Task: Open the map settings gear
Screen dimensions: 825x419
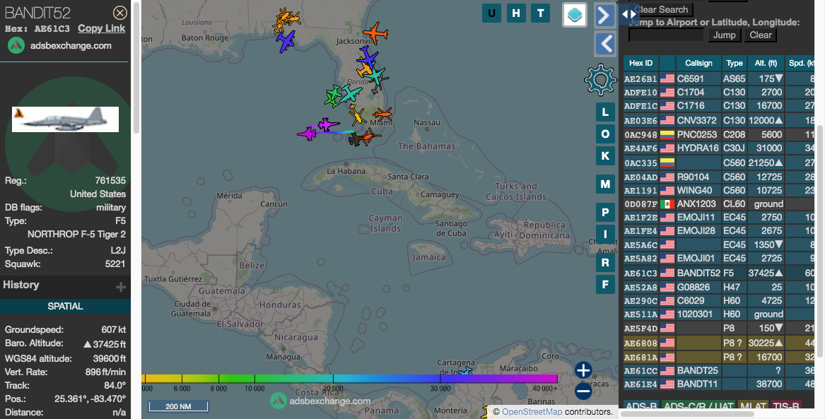Action: (600, 79)
